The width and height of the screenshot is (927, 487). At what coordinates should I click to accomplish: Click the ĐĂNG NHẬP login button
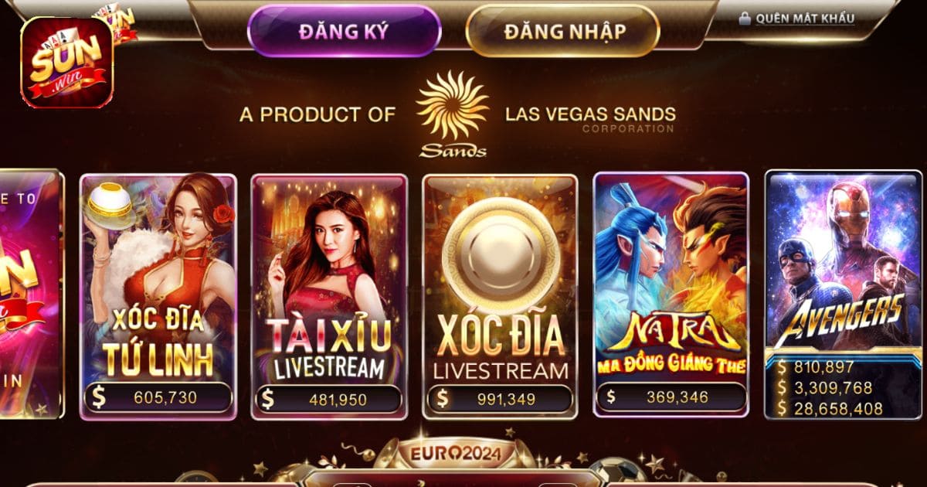pyautogui.click(x=563, y=32)
